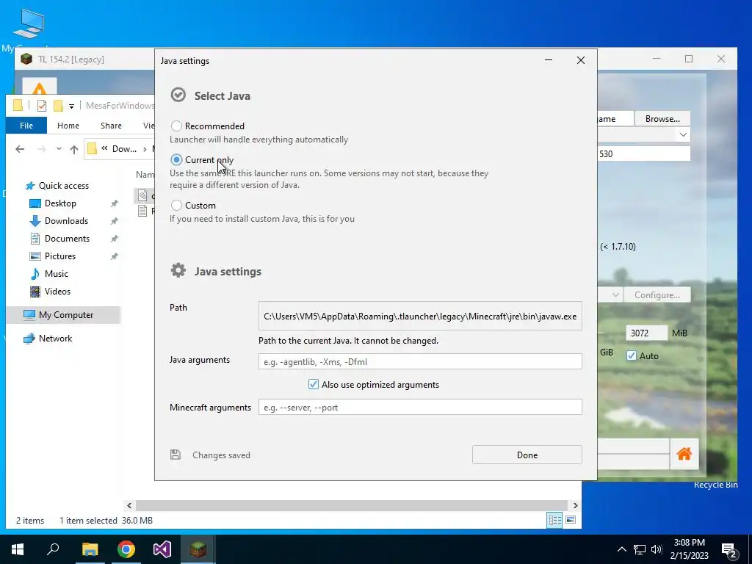Click the Windows Start button
The width and height of the screenshot is (752, 564).
click(18, 549)
